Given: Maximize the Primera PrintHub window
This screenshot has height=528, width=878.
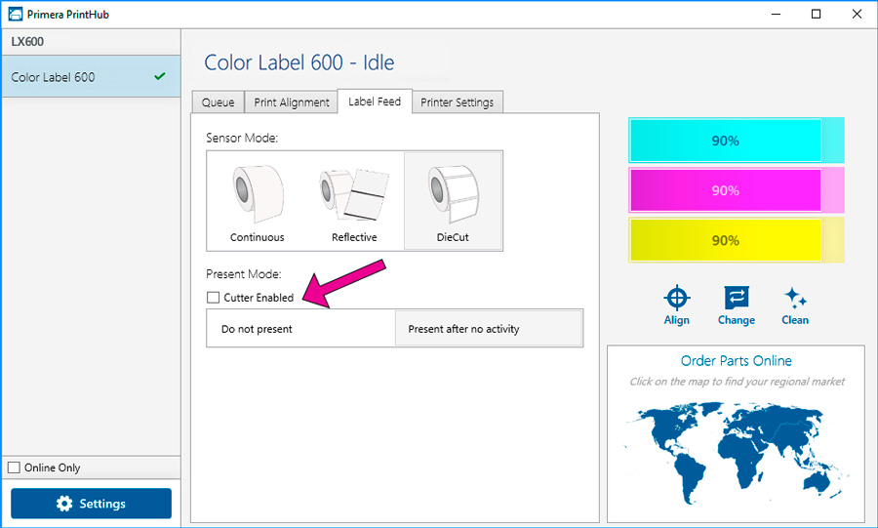Looking at the screenshot, I should tap(816, 14).
